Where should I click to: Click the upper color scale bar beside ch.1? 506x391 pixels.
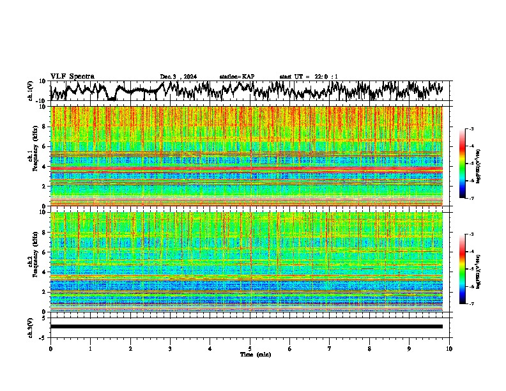coord(462,164)
